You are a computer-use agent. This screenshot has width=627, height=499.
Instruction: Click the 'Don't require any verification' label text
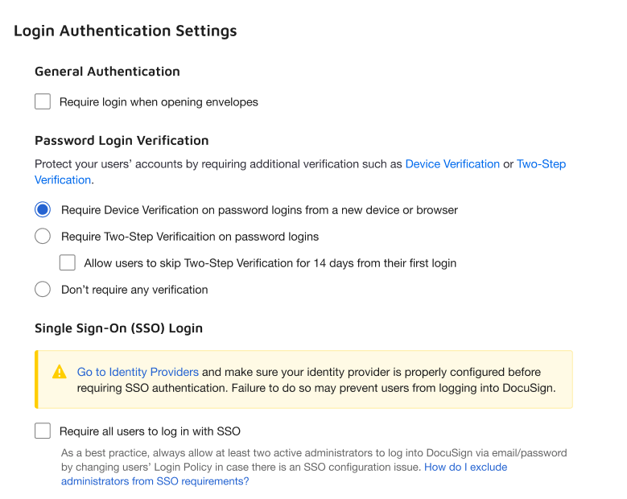coord(134,290)
